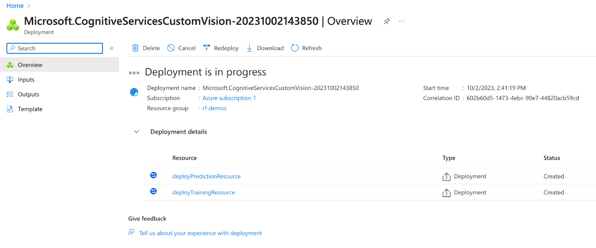This screenshot has height=248, width=596.
Task: Click the Status column header
Action: (x=552, y=158)
